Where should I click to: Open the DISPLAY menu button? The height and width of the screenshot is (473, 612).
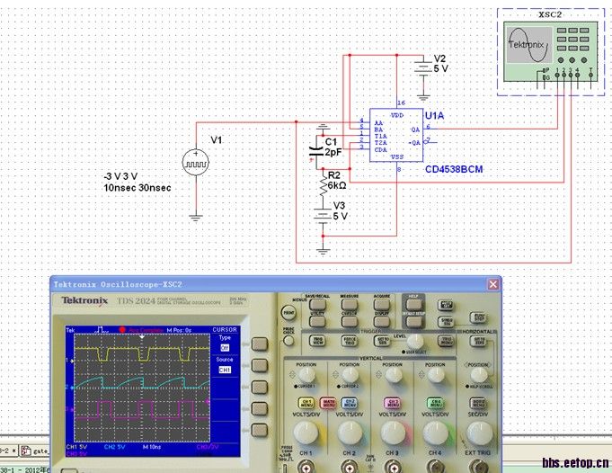(381, 321)
